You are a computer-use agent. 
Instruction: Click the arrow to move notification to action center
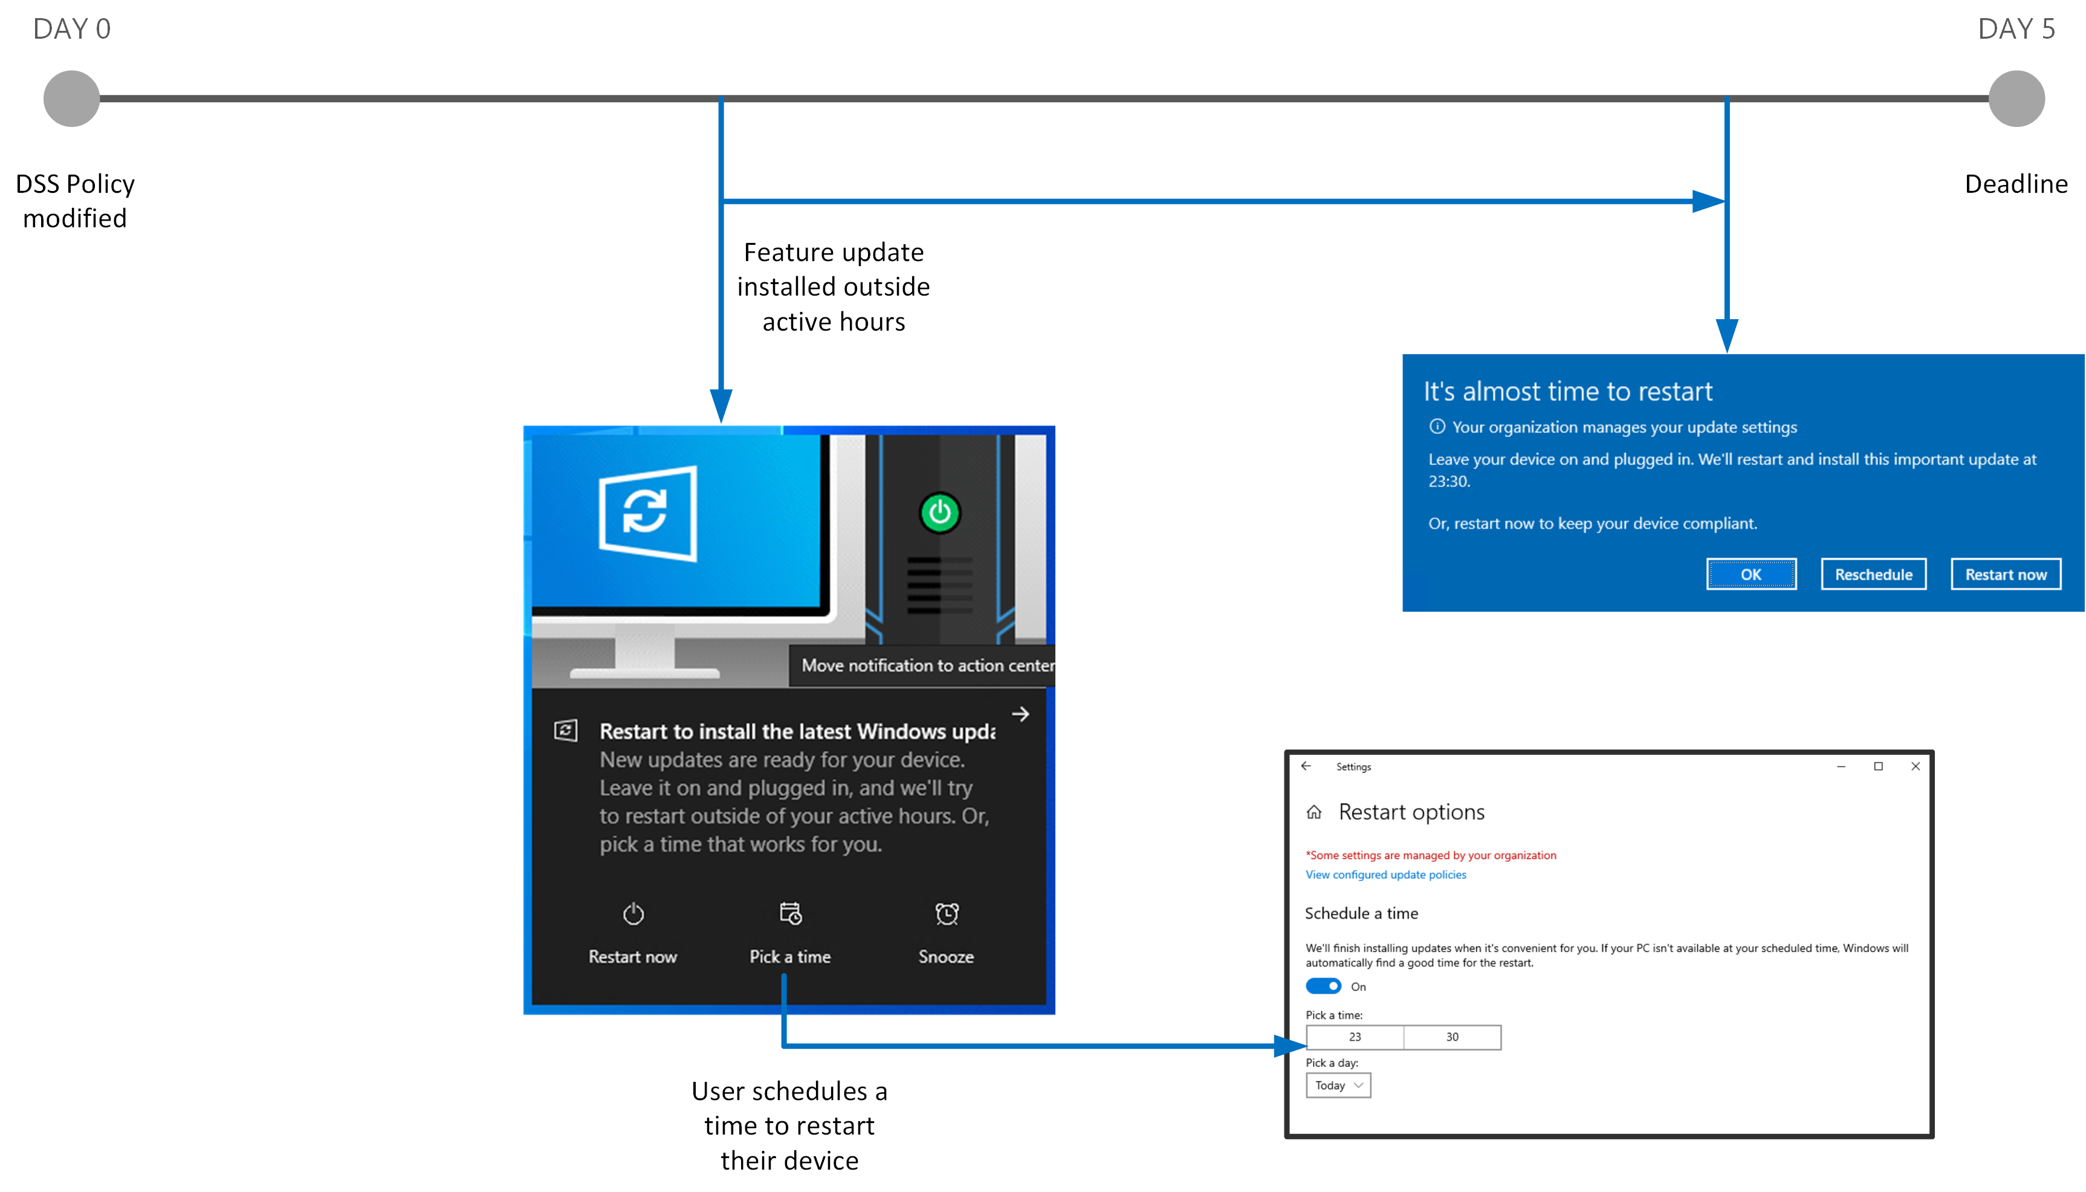(x=1020, y=714)
